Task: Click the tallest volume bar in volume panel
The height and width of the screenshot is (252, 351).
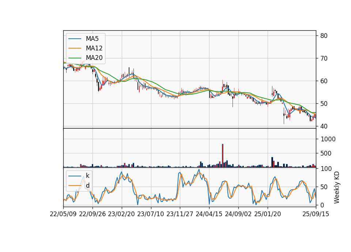Action: [x=223, y=156]
